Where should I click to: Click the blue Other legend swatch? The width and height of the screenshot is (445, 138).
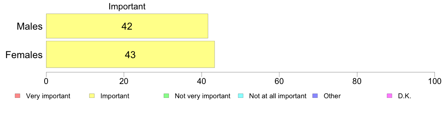(315, 96)
